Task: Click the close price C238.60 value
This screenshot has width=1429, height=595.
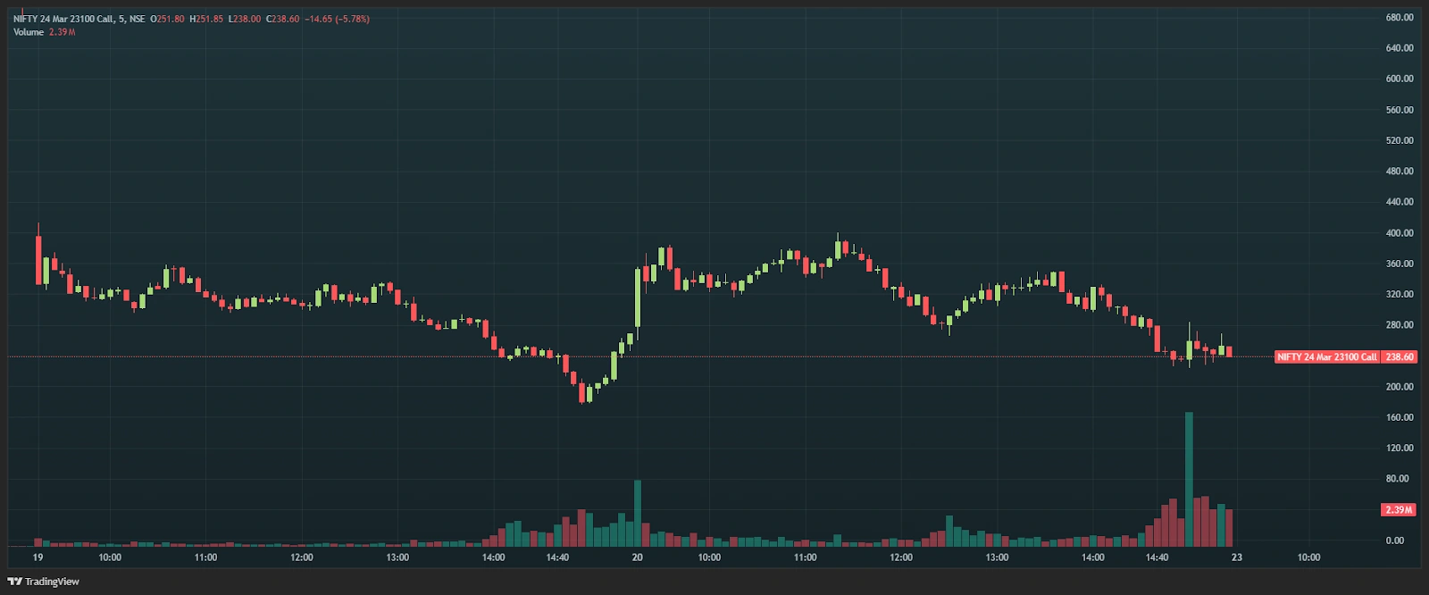Action: pyautogui.click(x=283, y=19)
